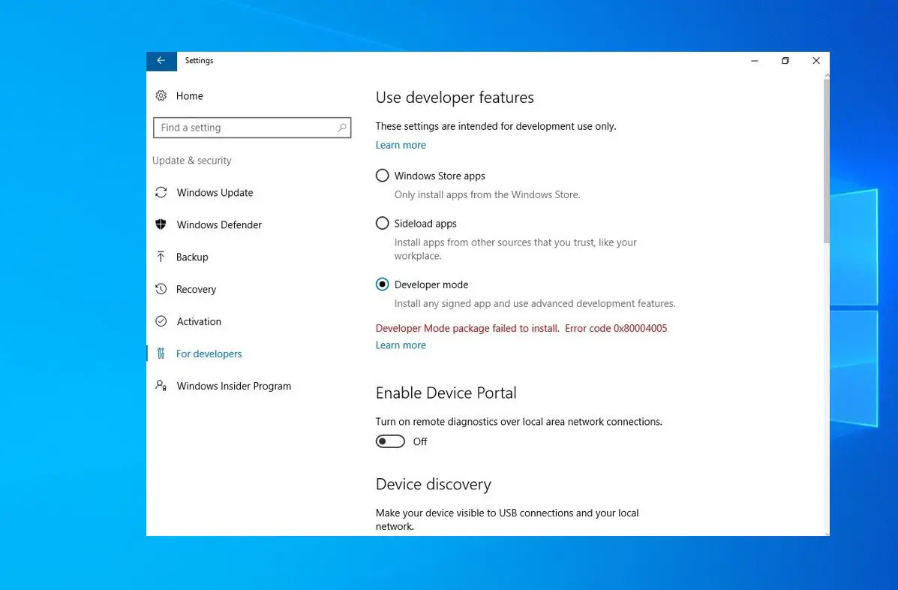Click "Install apps from other sources" description
Image resolution: width=898 pixels, height=590 pixels.
coord(515,249)
